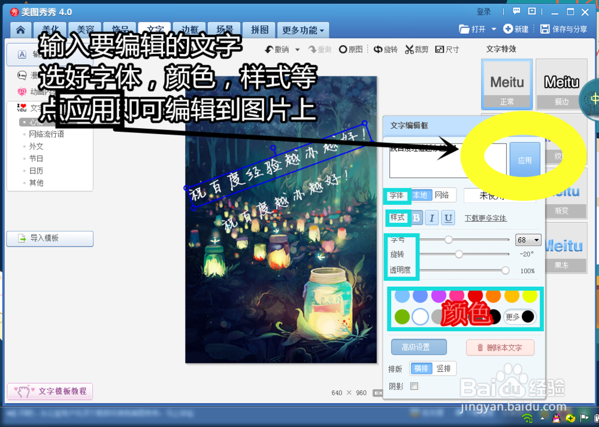Open the 尺寸 size tool
Image resolution: width=599 pixels, height=427 pixels.
tap(447, 49)
